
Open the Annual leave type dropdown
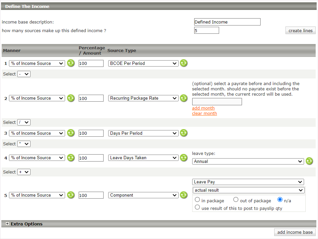click(248, 161)
